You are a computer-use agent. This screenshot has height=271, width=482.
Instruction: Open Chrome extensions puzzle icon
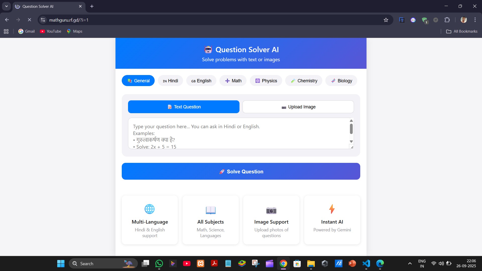pyautogui.click(x=447, y=20)
